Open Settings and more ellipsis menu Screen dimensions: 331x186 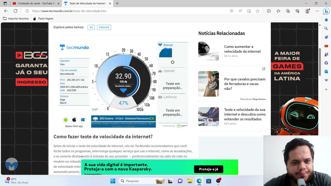(317, 11)
